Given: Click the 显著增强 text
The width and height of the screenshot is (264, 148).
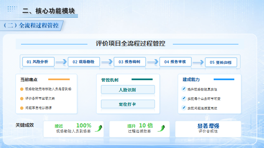Looking at the screenshot, I should pyautogui.click(x=208, y=126).
